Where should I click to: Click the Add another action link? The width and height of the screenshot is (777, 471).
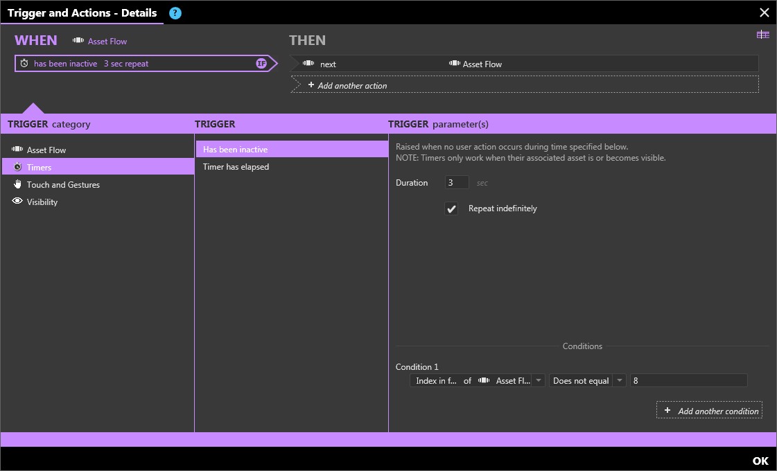(x=352, y=84)
